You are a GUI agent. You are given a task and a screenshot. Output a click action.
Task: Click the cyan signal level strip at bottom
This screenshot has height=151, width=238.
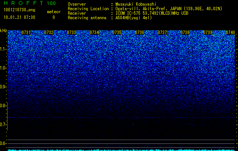tap(121, 150)
